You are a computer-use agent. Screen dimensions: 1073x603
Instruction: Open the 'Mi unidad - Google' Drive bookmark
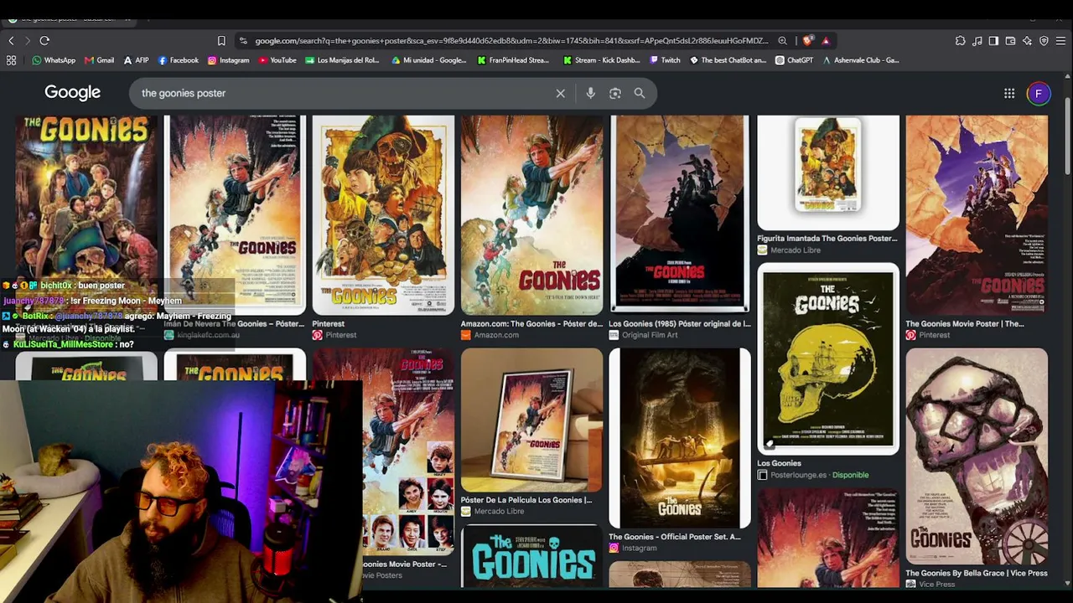pos(428,60)
